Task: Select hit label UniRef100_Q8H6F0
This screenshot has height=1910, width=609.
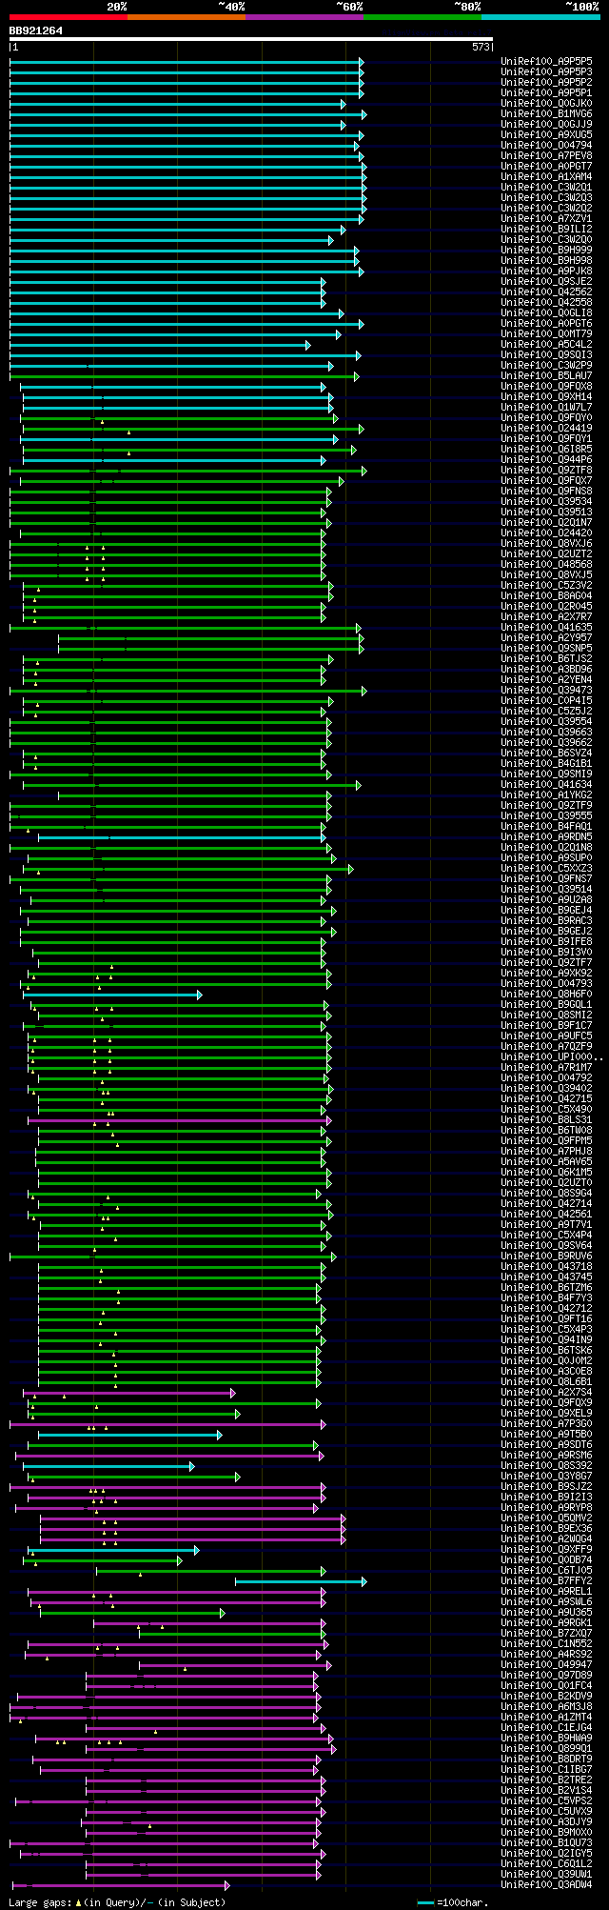Action: [x=546, y=994]
